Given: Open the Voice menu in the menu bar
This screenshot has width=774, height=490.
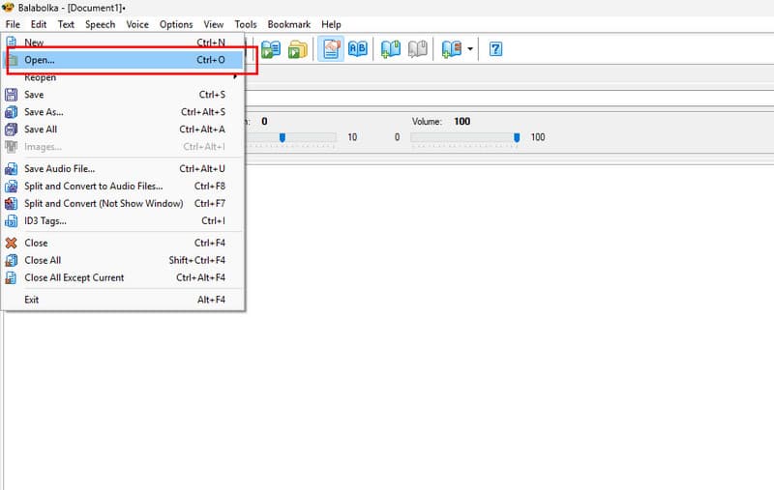Looking at the screenshot, I should [137, 24].
